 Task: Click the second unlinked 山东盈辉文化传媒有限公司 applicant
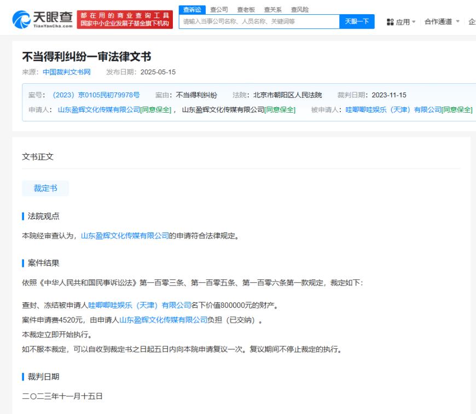point(223,109)
